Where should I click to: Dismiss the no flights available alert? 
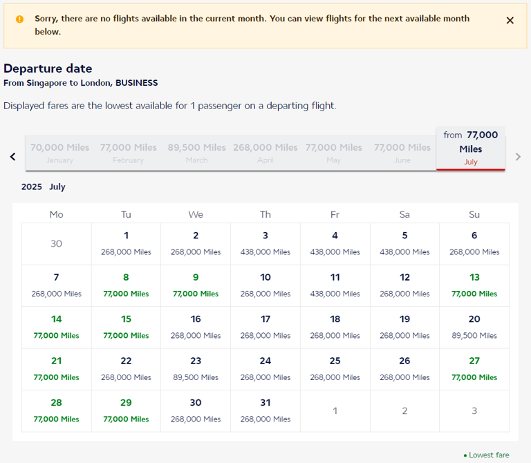[x=510, y=21]
